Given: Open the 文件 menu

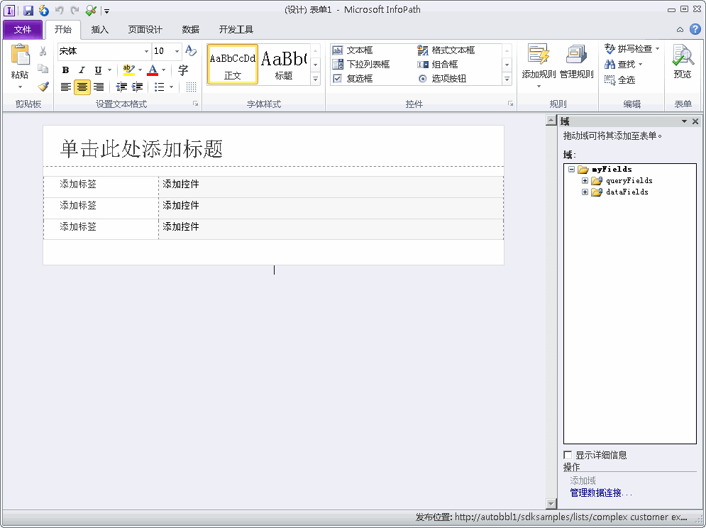Looking at the screenshot, I should [x=23, y=29].
